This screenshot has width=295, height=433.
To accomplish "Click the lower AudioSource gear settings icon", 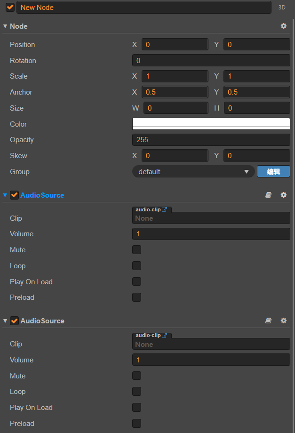I will click(x=283, y=321).
